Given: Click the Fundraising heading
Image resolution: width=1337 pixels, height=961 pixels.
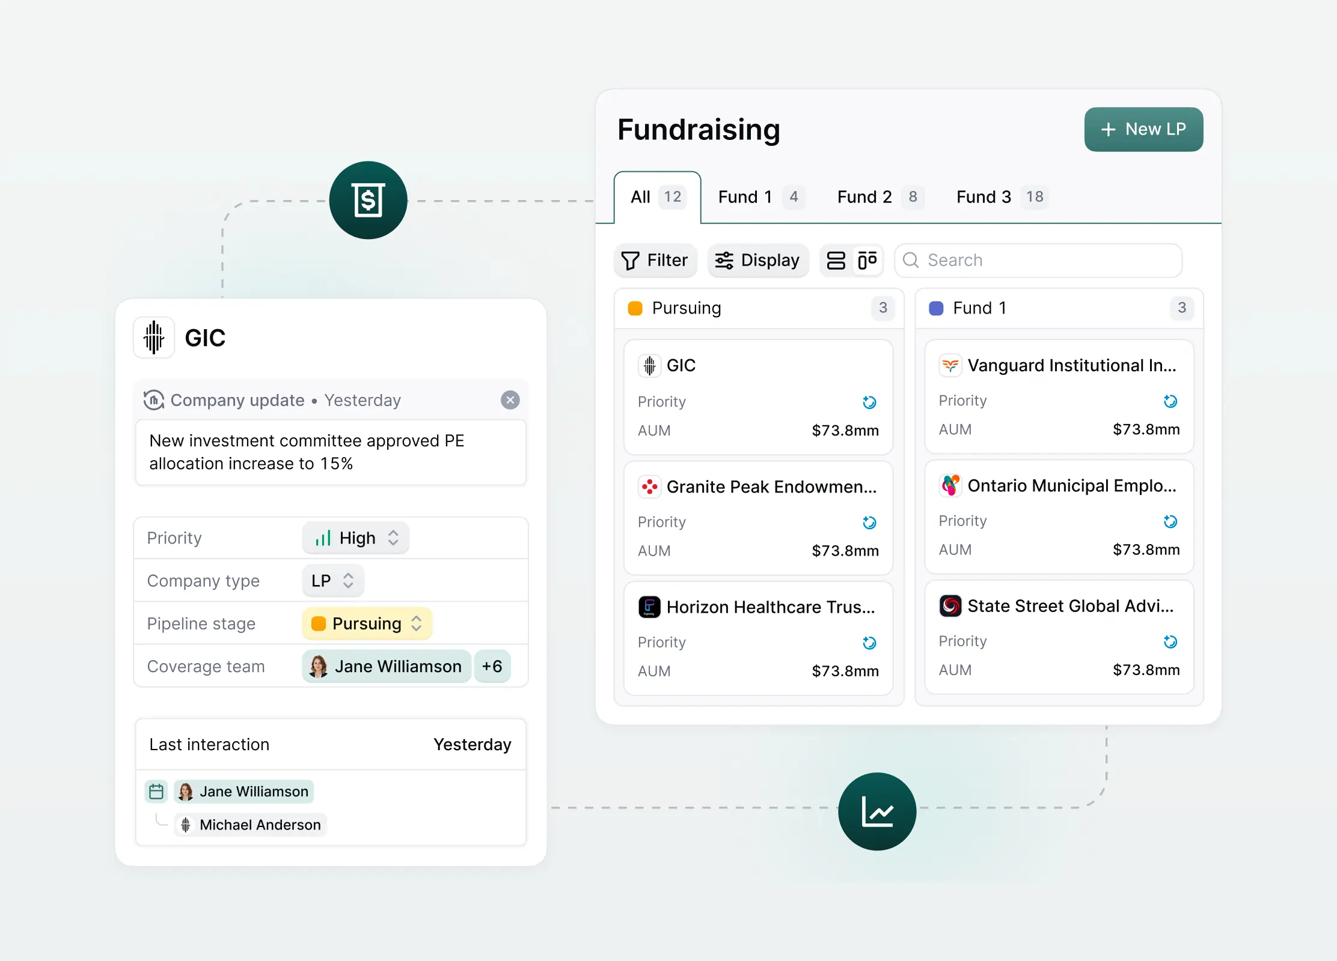Looking at the screenshot, I should tap(699, 129).
